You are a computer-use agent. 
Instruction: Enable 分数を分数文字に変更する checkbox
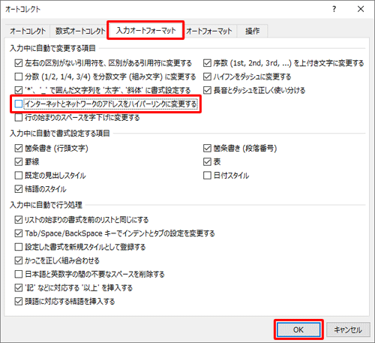tap(19, 77)
